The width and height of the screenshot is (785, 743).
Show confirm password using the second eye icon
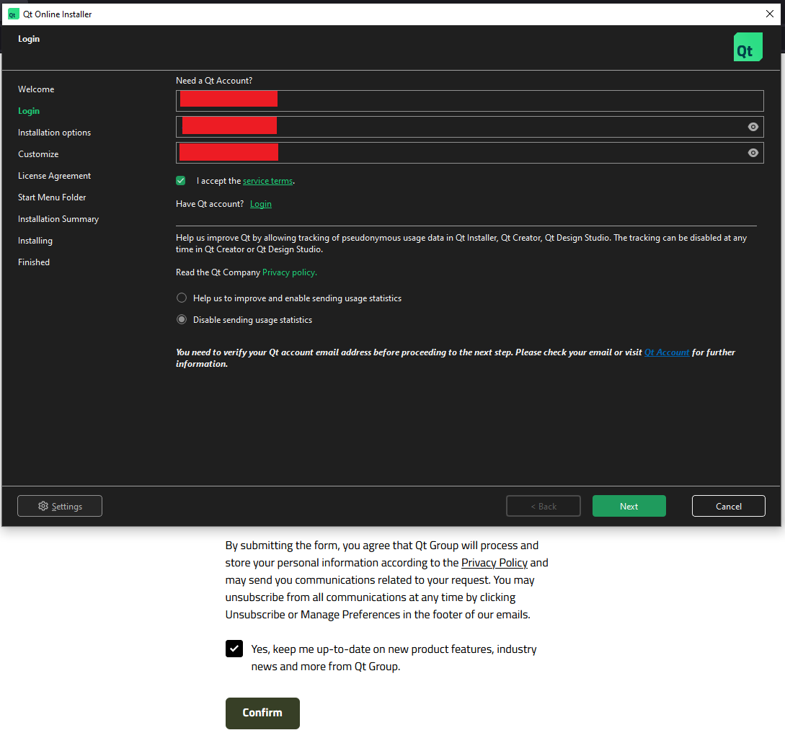coord(753,154)
